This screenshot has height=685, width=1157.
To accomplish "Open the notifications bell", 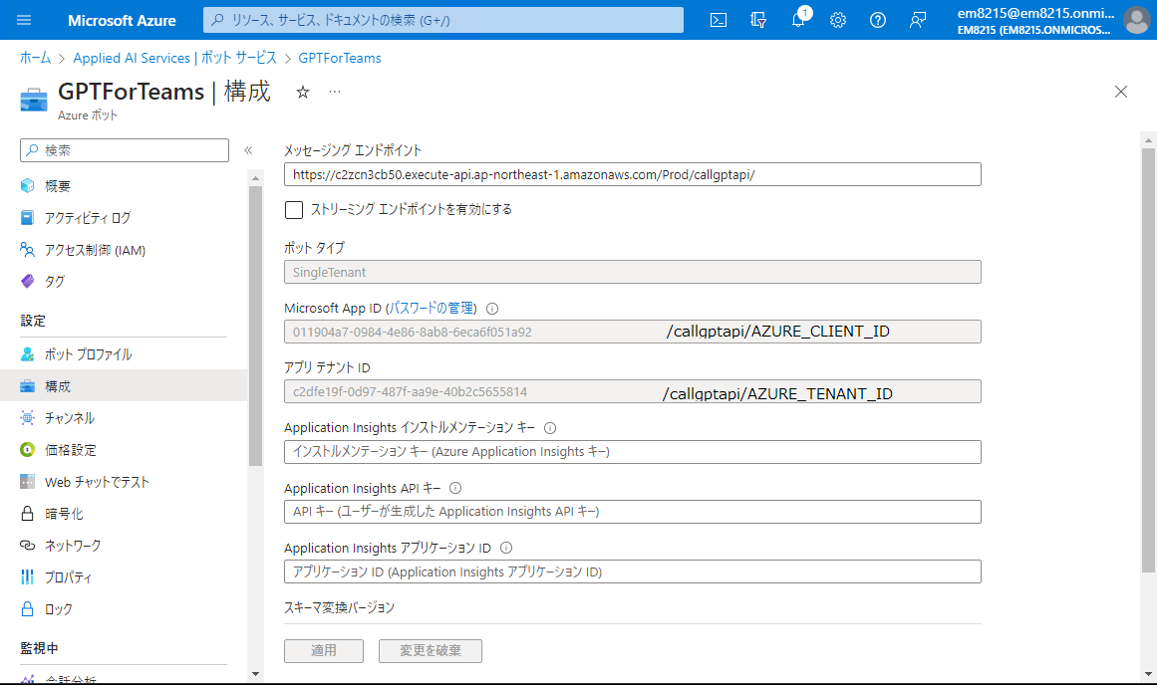I will click(x=798, y=20).
